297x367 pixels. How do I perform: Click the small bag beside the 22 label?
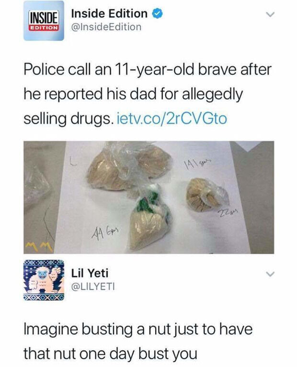206,194
